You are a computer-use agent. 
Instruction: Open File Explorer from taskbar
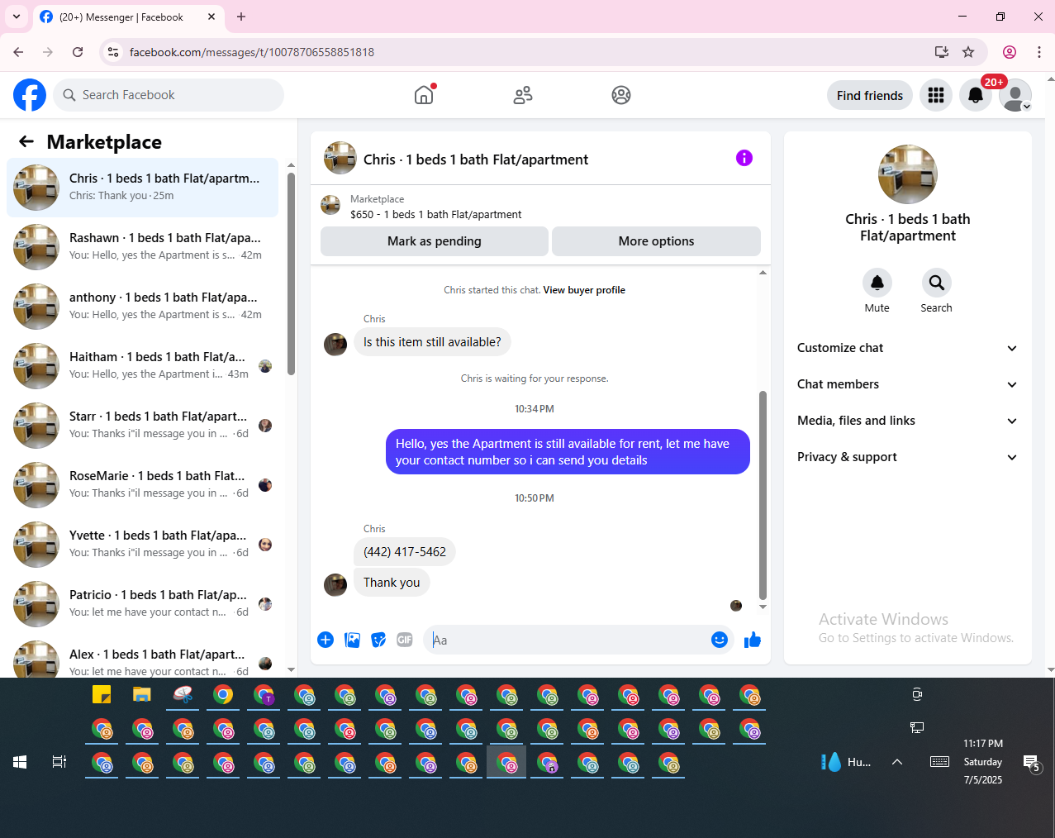[x=142, y=694]
